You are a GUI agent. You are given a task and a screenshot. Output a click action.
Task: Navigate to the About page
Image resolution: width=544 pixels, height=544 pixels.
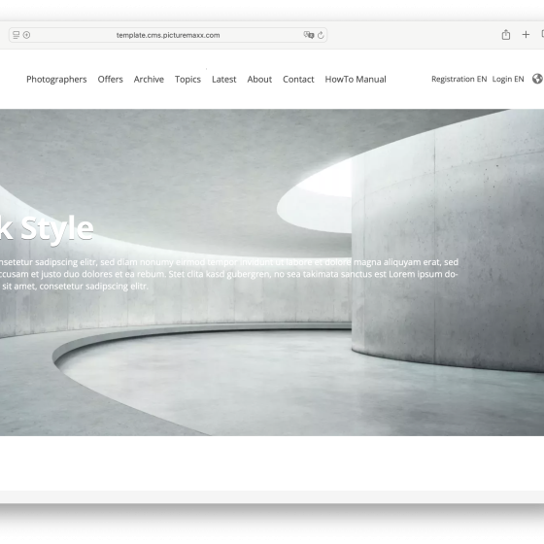(259, 80)
